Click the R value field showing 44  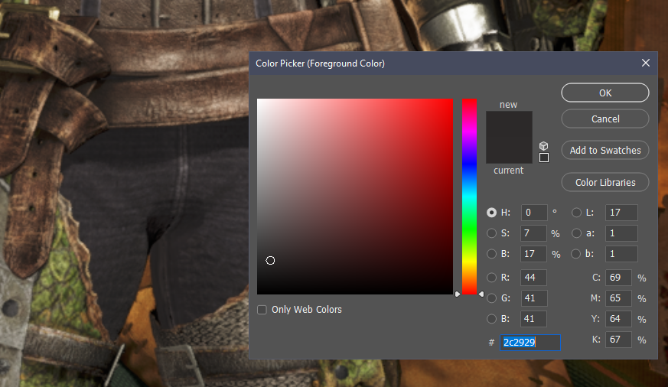point(533,278)
